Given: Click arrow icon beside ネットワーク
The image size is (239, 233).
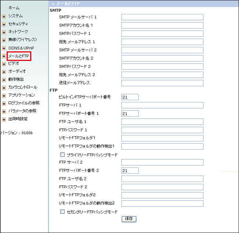Looking at the screenshot, I should pyautogui.click(x=4, y=32).
